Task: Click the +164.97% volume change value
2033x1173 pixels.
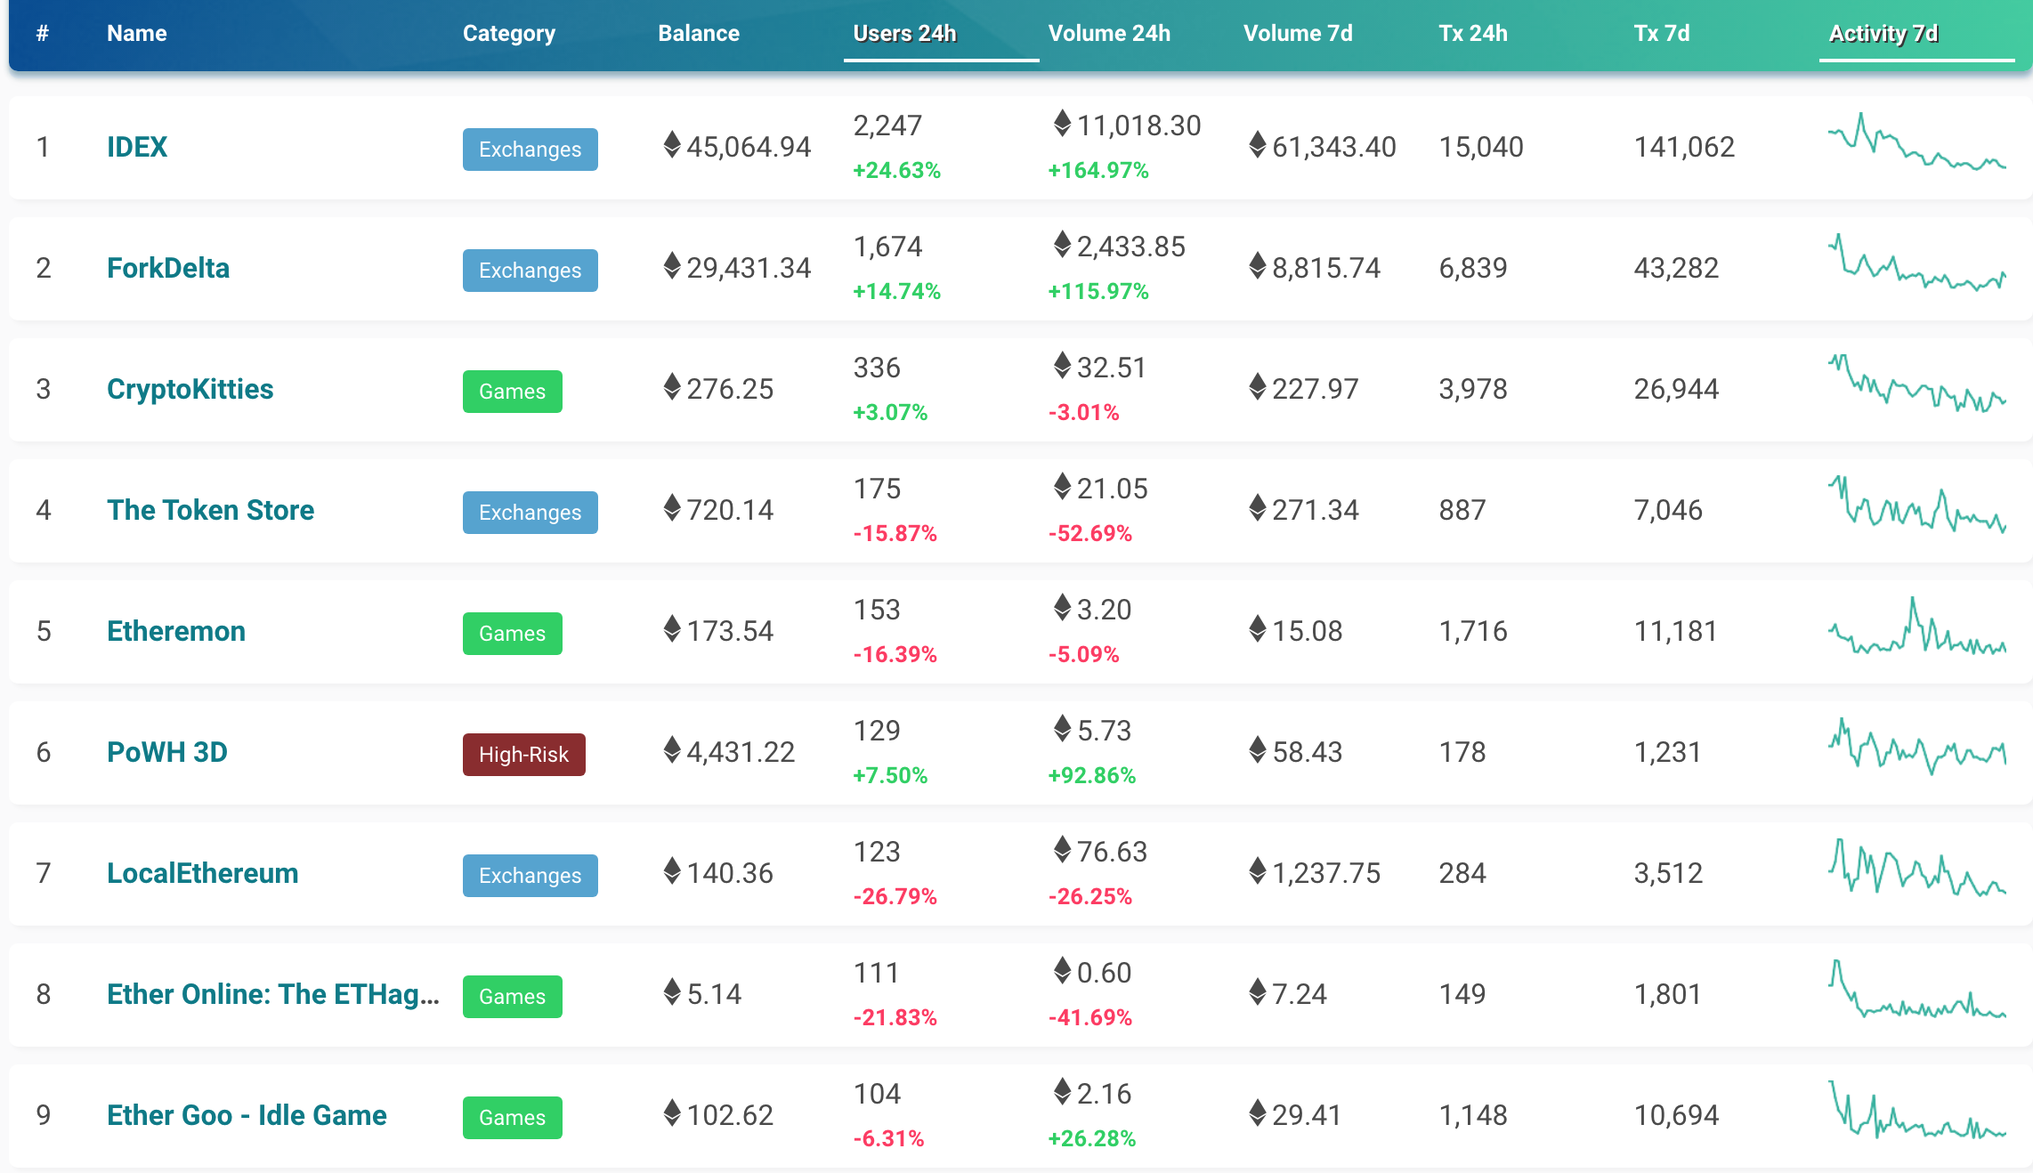Action: 1098,170
